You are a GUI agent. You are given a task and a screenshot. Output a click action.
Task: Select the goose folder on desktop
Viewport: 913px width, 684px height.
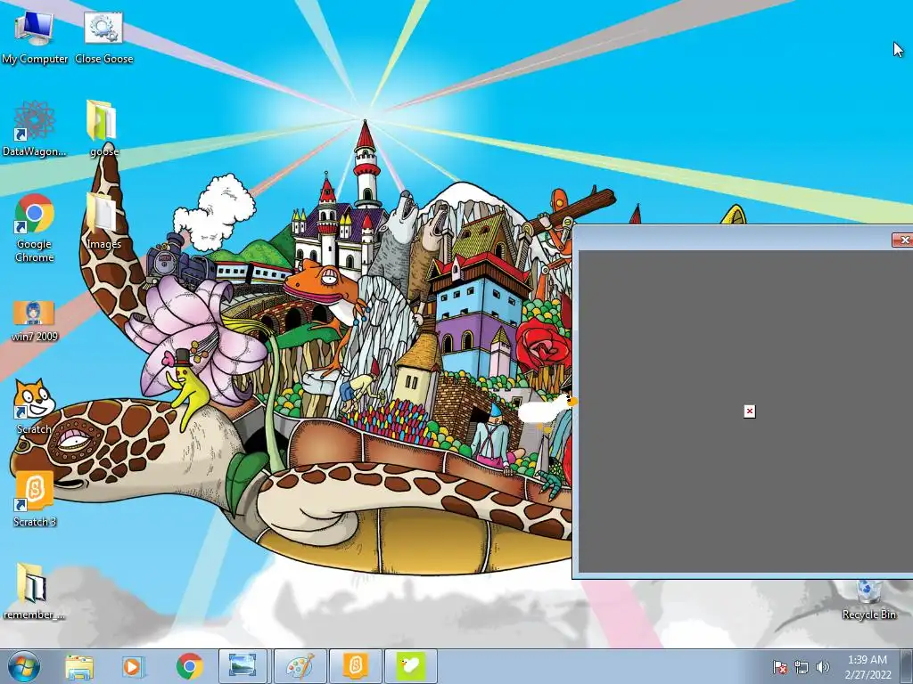pyautogui.click(x=103, y=129)
